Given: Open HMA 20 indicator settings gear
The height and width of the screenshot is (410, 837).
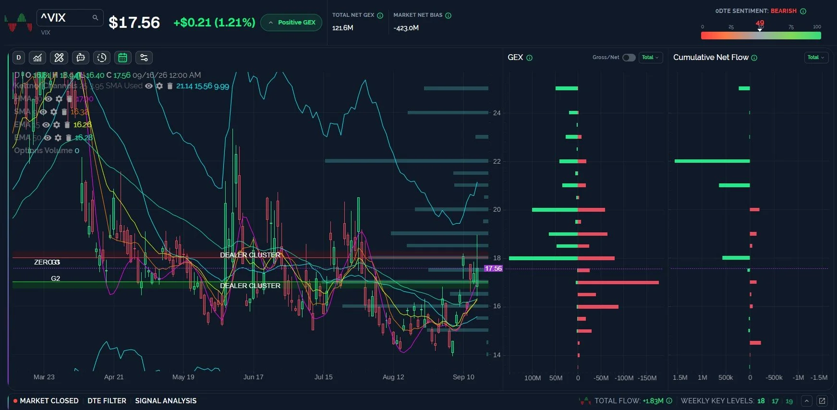Looking at the screenshot, I should tap(59, 99).
